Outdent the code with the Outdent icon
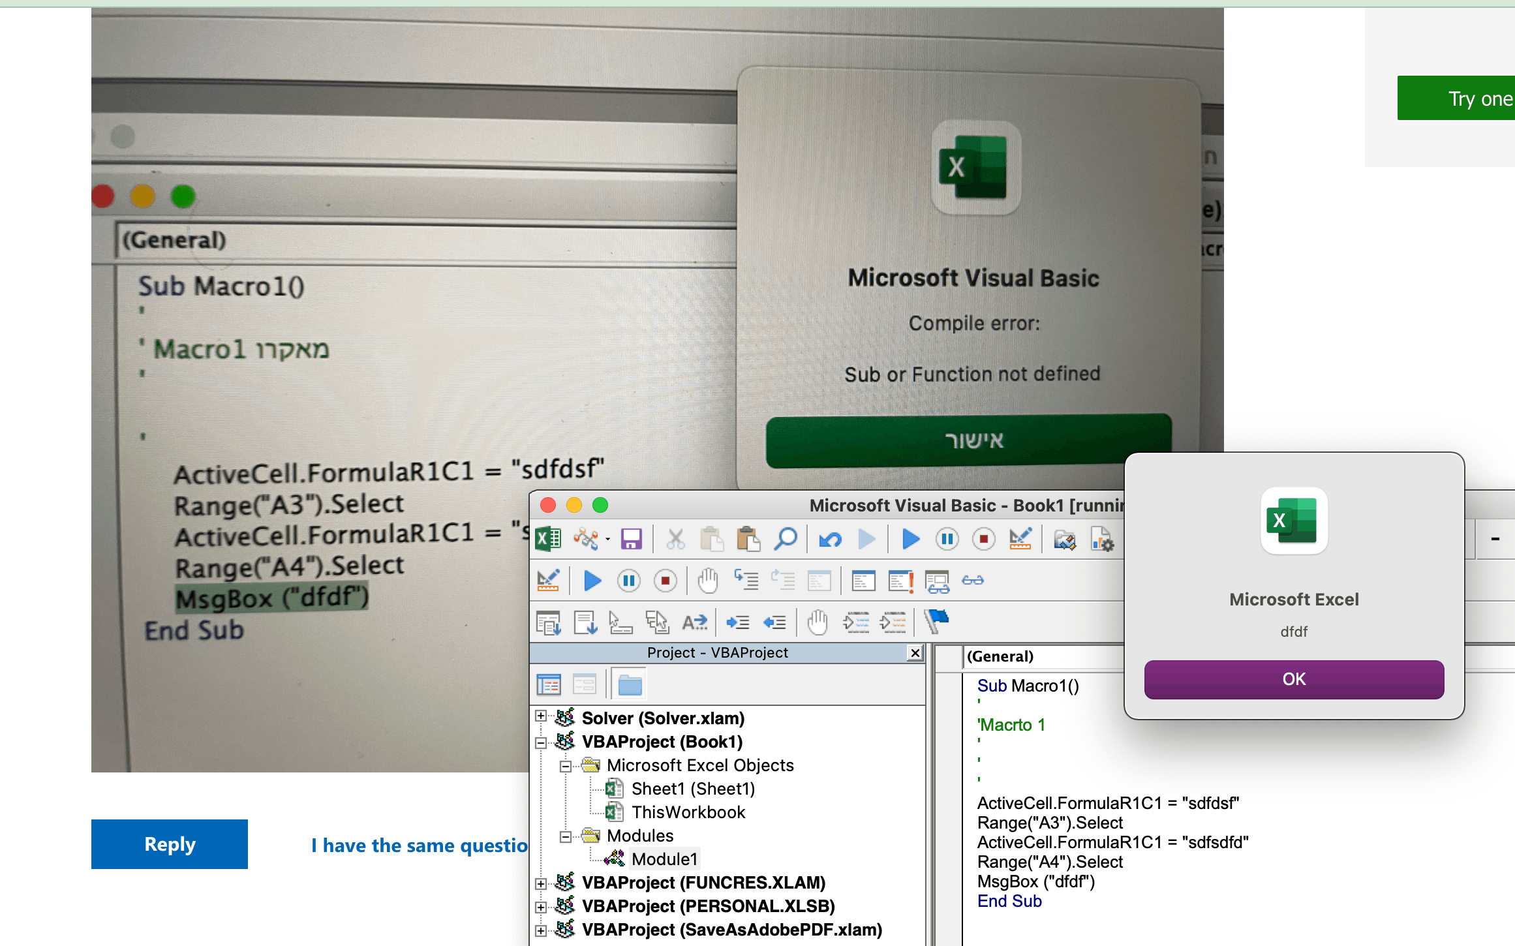Viewport: 1515px width, 946px height. [x=774, y=622]
